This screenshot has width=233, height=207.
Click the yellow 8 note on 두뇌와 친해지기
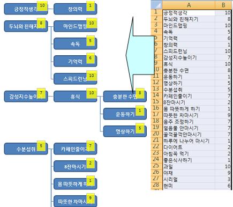pyautogui.click(x=41, y=23)
